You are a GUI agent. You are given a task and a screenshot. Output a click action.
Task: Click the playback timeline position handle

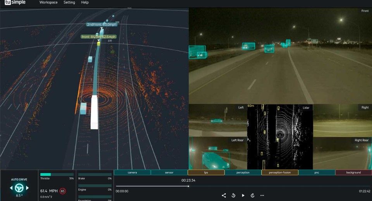coord(188,186)
